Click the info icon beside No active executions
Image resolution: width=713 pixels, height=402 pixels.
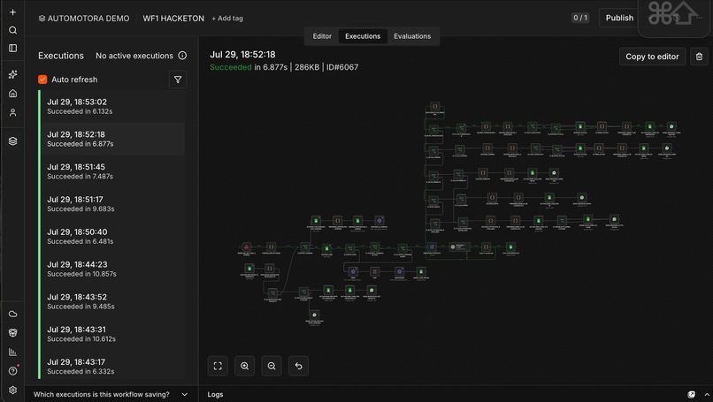tap(182, 56)
